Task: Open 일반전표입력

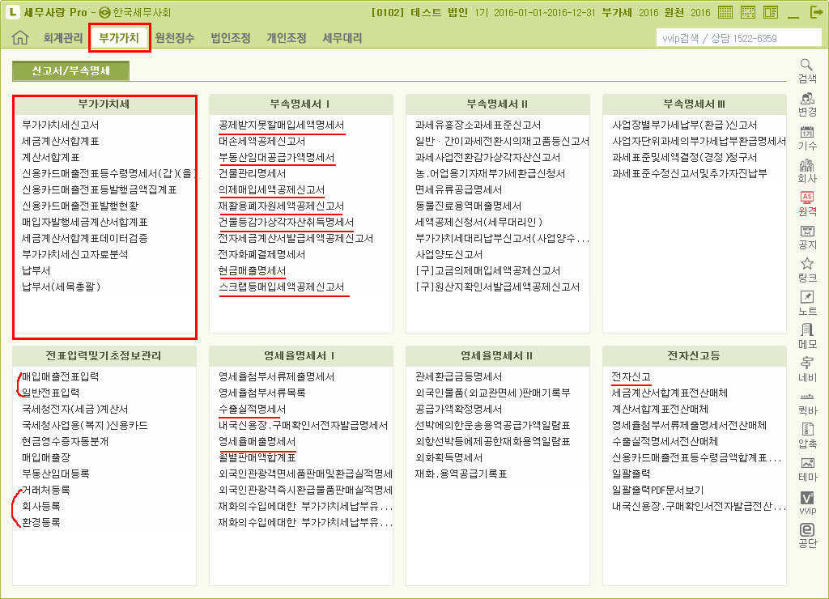Action: [51, 393]
